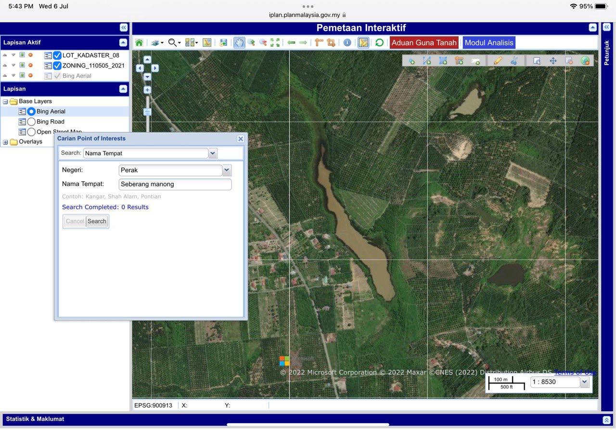Go back to previous map view arrow
Image resolution: width=616 pixels, height=430 pixels.
coord(291,43)
